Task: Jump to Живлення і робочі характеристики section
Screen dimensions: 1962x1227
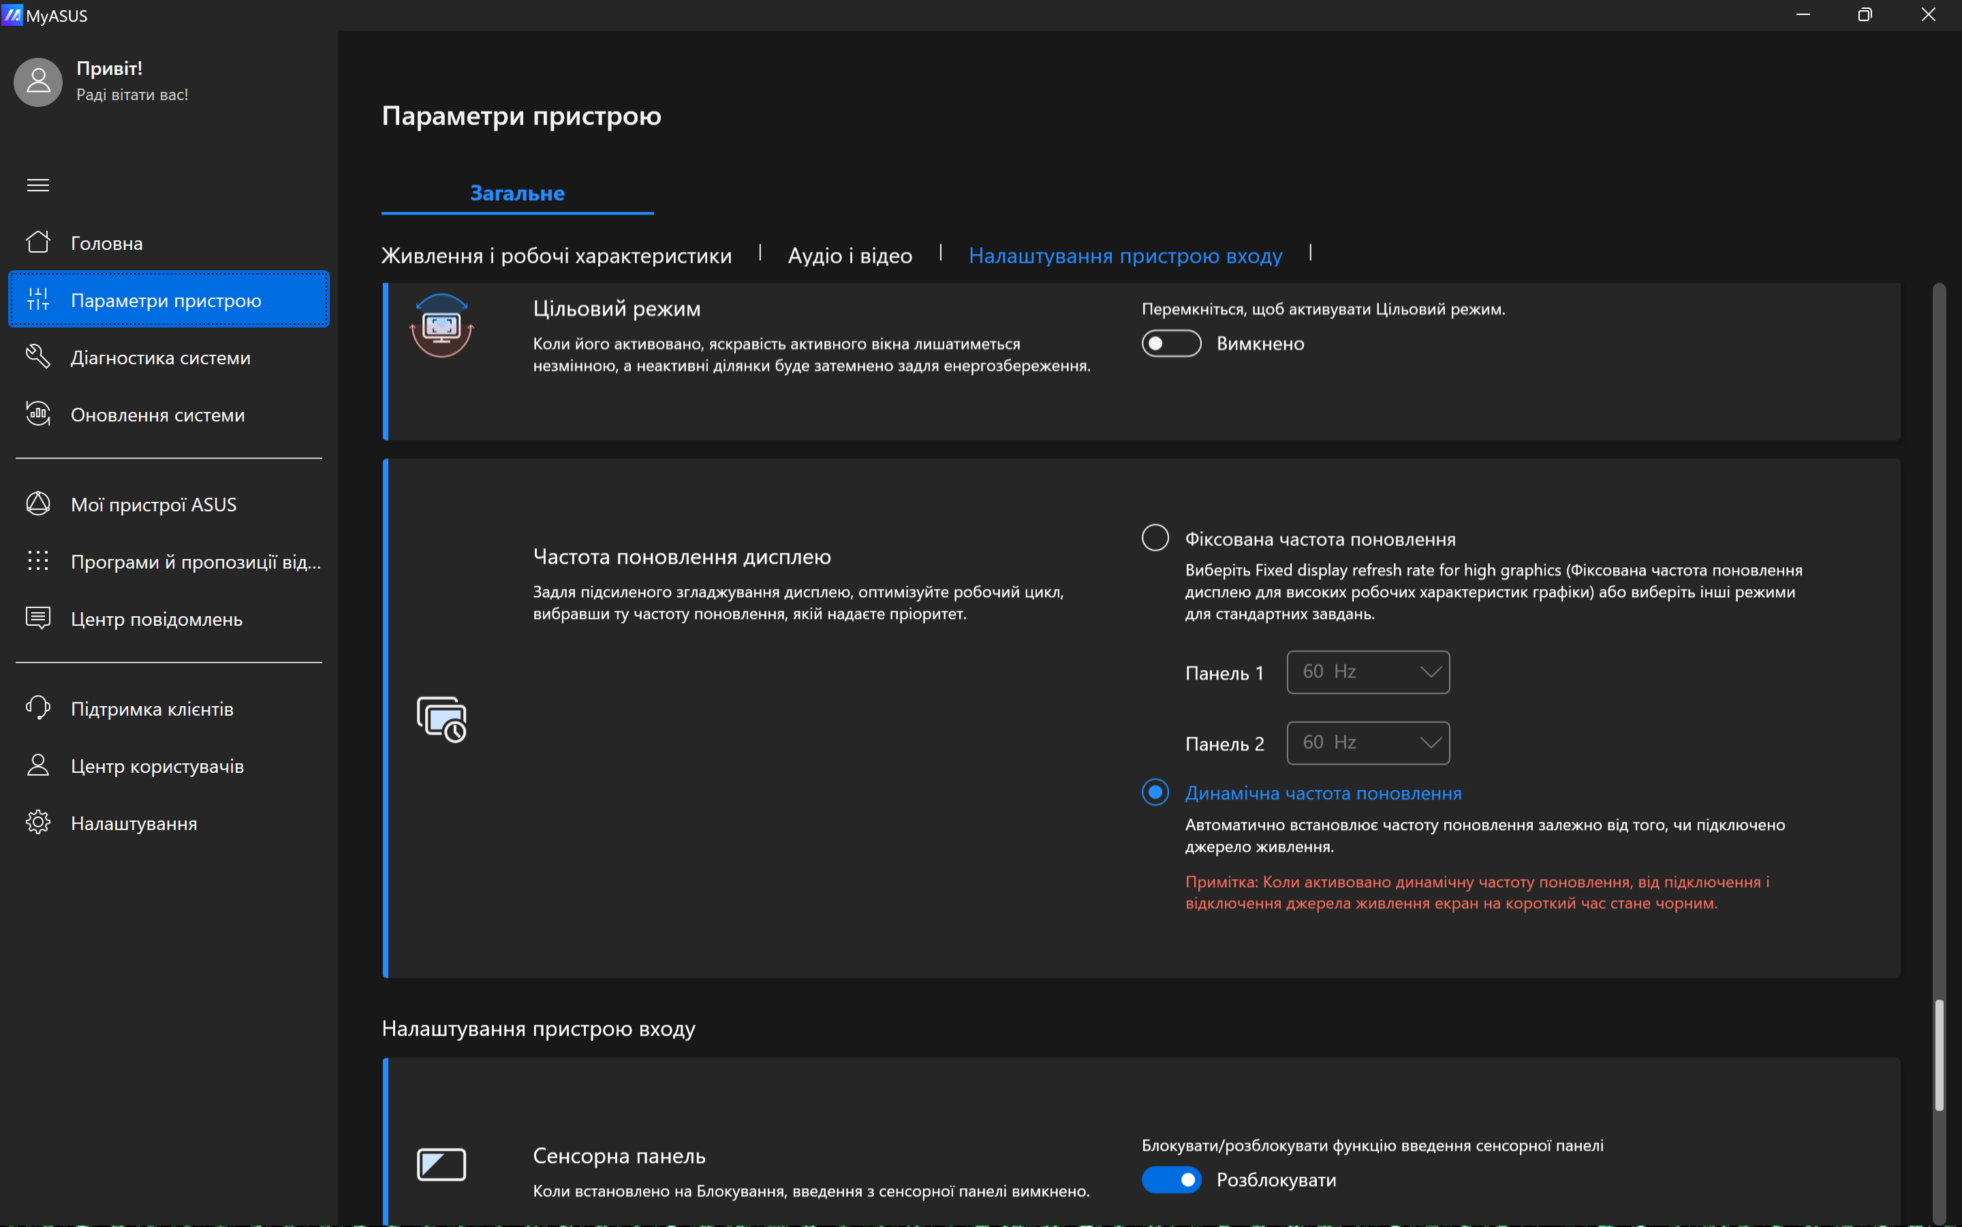Action: 556,255
